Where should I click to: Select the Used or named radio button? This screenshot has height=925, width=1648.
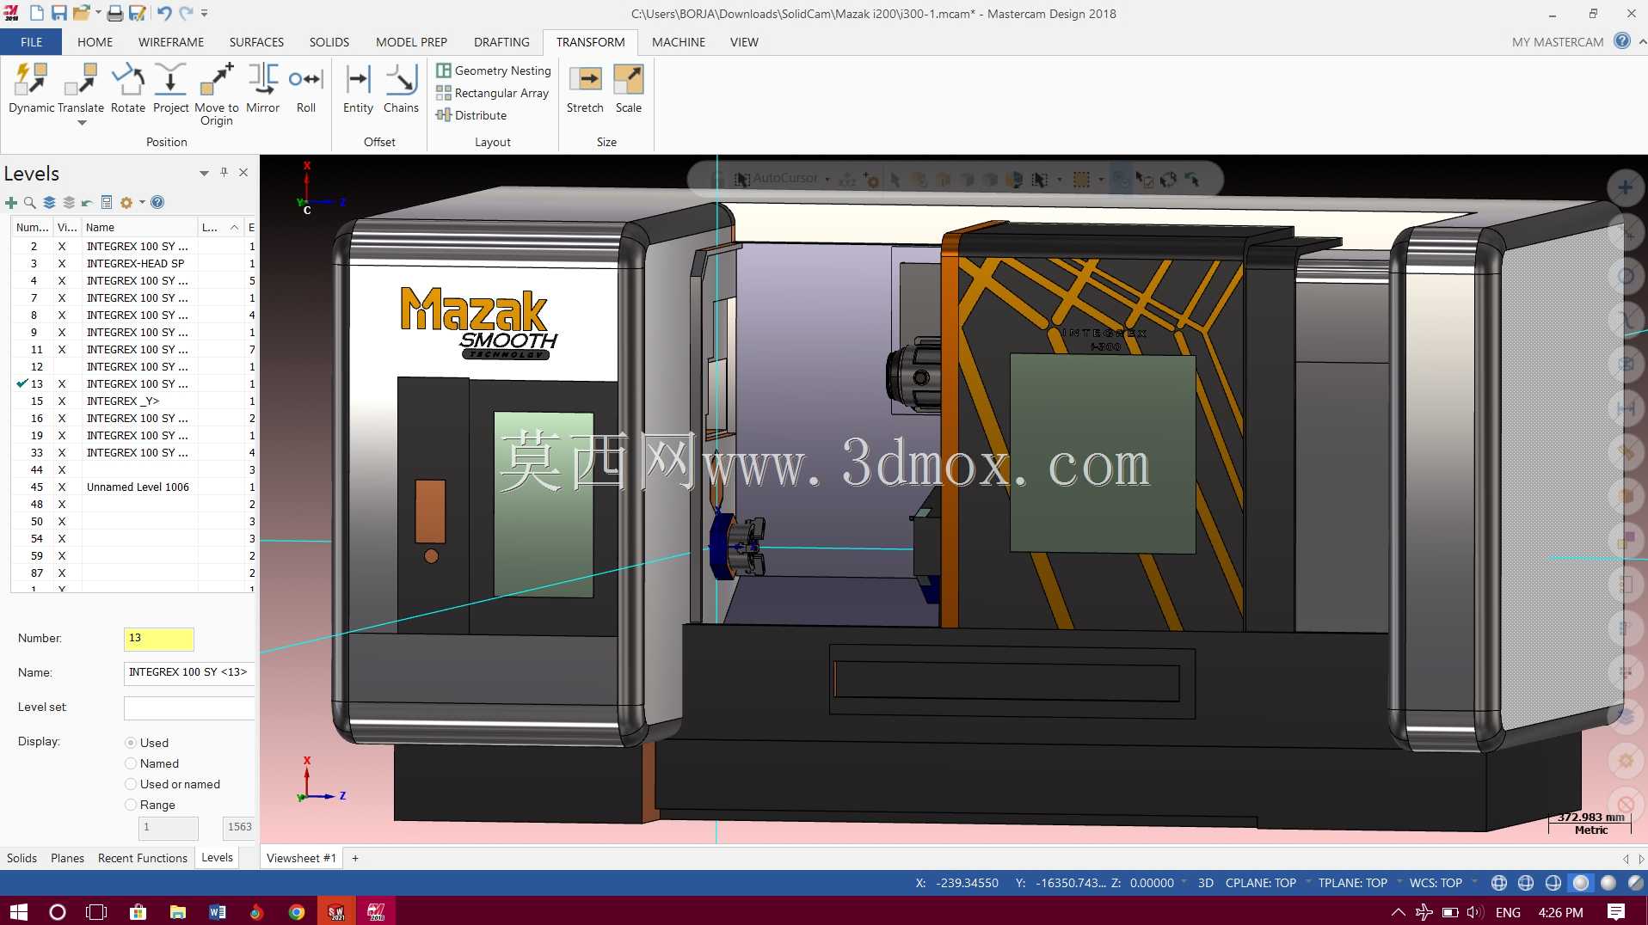coord(131,784)
